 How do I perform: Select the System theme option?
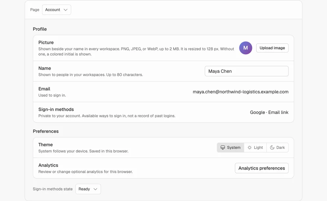coord(230,147)
